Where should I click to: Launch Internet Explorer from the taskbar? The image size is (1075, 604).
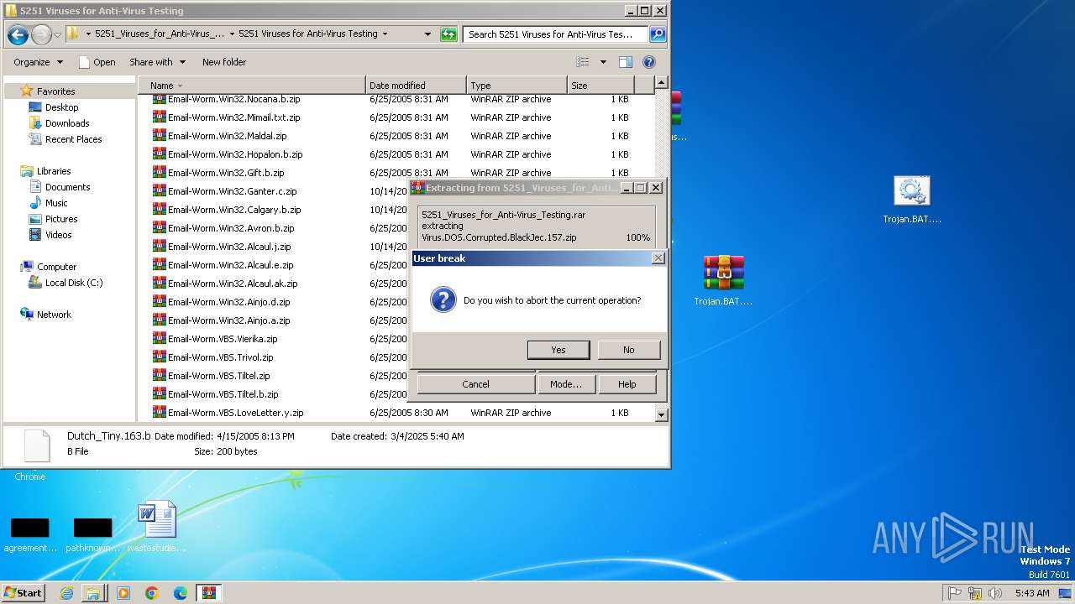(66, 593)
